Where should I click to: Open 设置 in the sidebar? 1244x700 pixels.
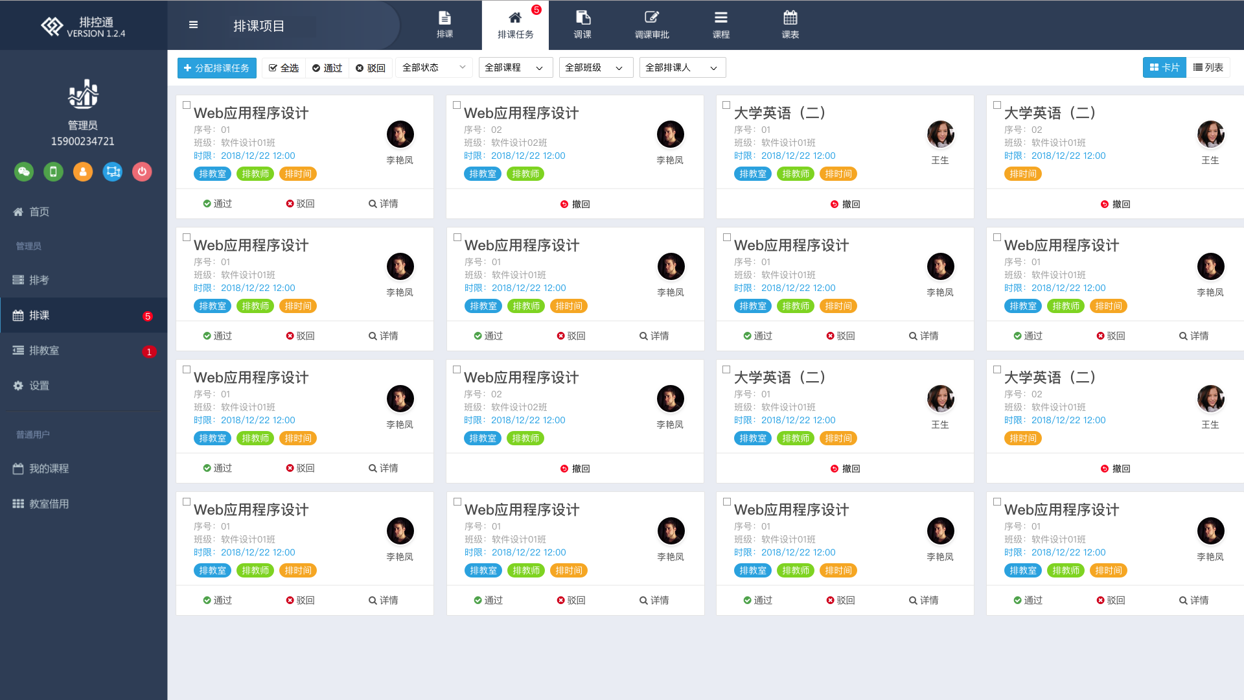(84, 386)
